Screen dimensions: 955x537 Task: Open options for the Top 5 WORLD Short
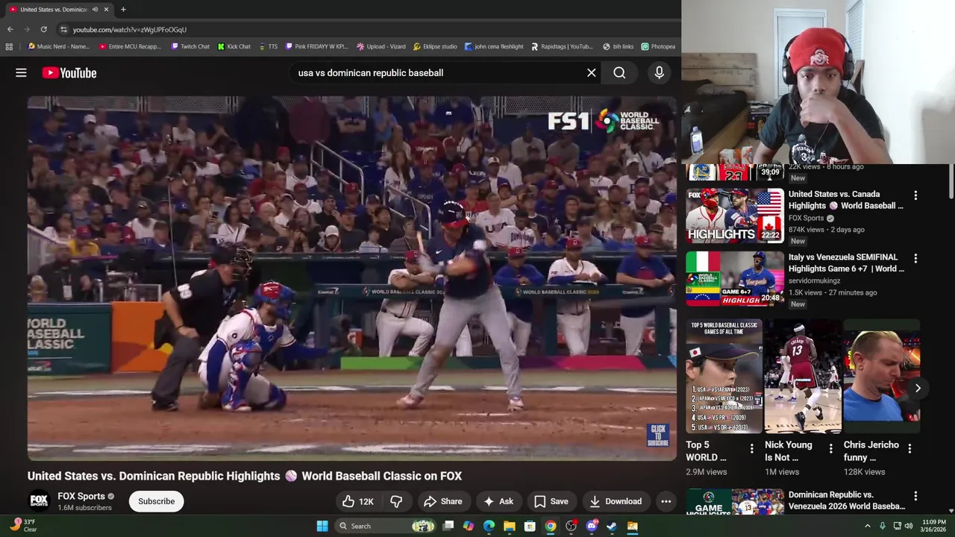click(x=751, y=448)
